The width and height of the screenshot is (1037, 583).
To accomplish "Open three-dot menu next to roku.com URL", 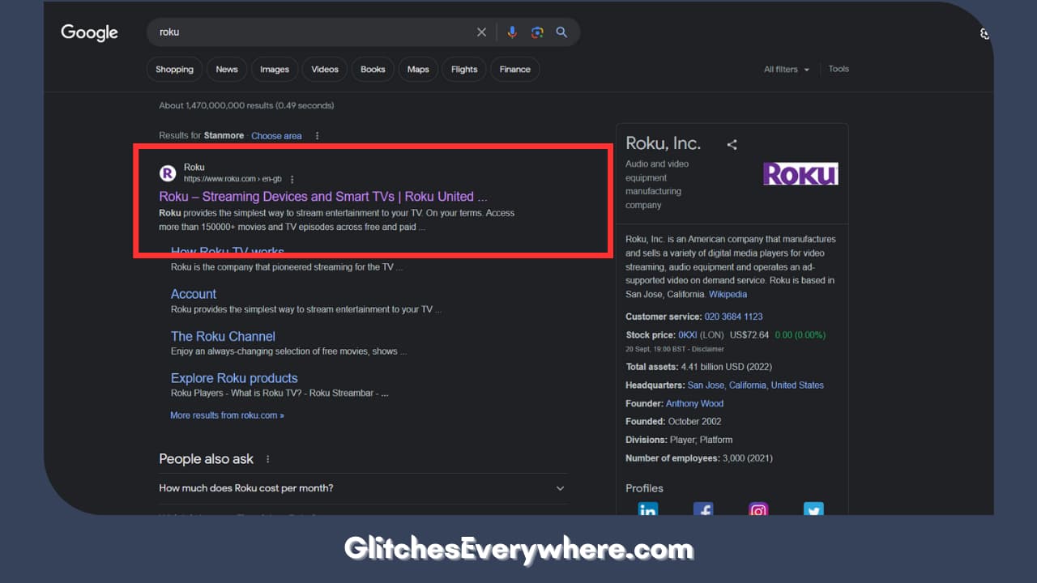I will pos(292,179).
